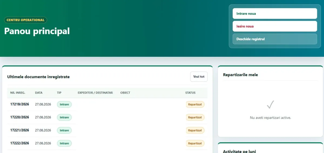
Task: Open Deschide registrul
Action: pyautogui.click(x=275, y=39)
